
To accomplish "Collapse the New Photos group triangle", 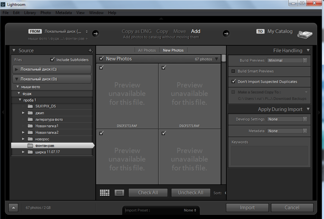I will pyautogui.click(x=217, y=59).
